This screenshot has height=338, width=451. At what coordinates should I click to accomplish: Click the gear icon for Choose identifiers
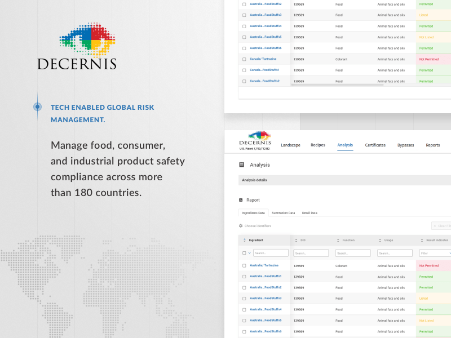pos(241,226)
